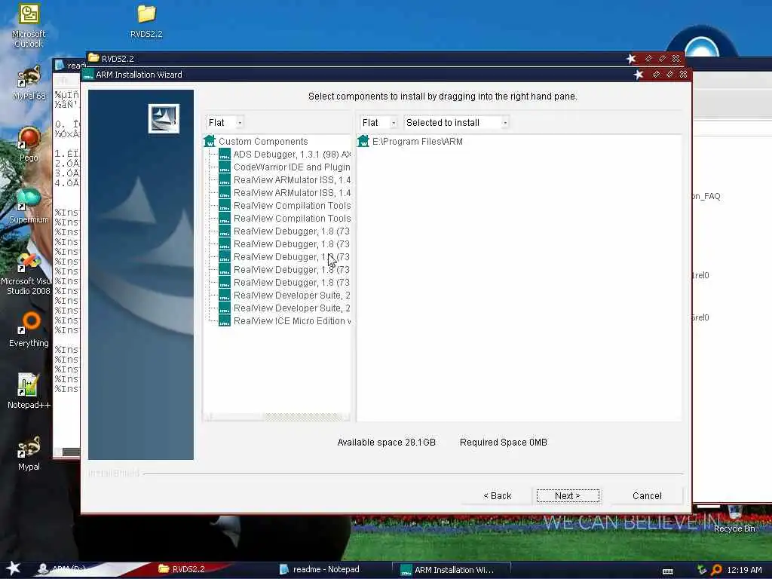Launch the MyPal 68 desktop shortcut

point(29,83)
